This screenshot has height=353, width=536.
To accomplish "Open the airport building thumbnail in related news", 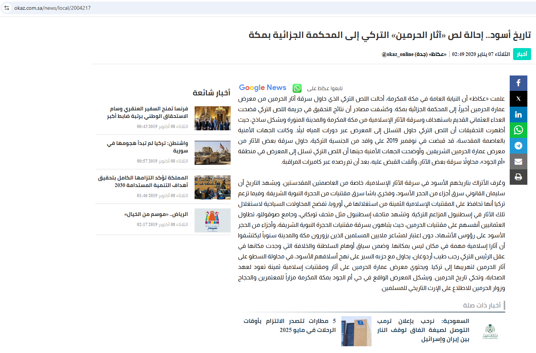I will (x=356, y=331).
